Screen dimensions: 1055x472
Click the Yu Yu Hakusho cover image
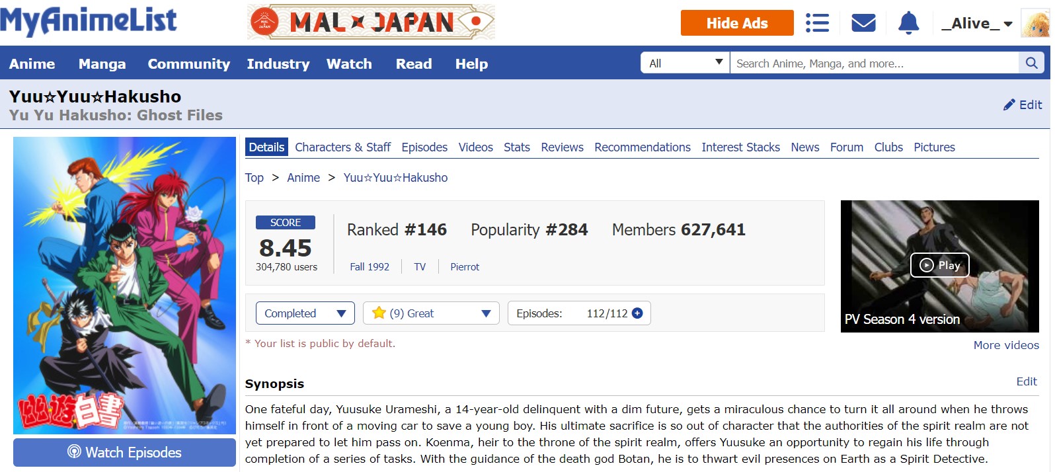[x=124, y=285]
